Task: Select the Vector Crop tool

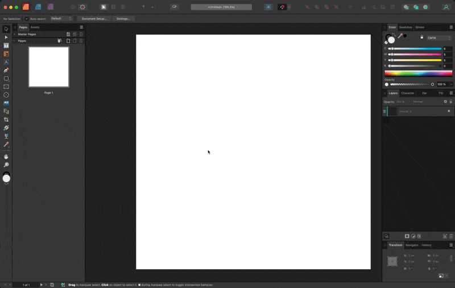Action: tap(6, 120)
